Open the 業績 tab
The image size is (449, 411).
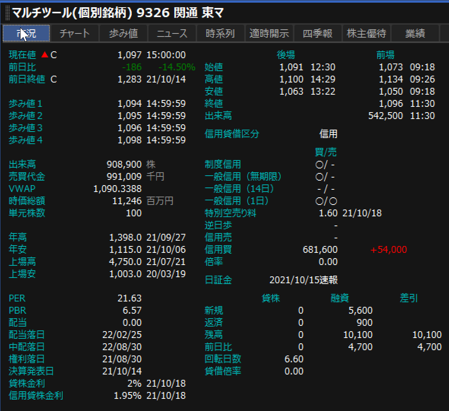pyautogui.click(x=415, y=33)
